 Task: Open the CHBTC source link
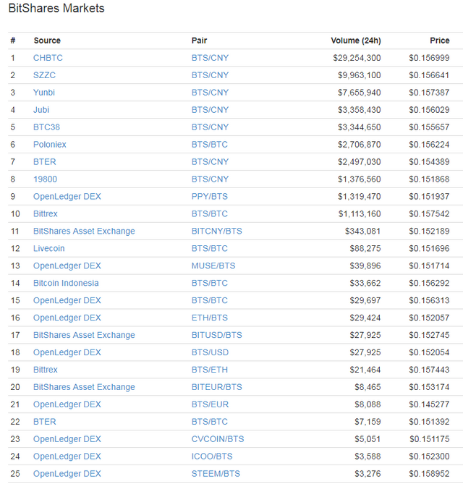click(48, 58)
